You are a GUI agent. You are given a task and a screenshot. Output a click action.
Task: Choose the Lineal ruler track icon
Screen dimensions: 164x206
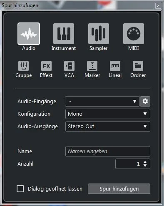point(115,66)
